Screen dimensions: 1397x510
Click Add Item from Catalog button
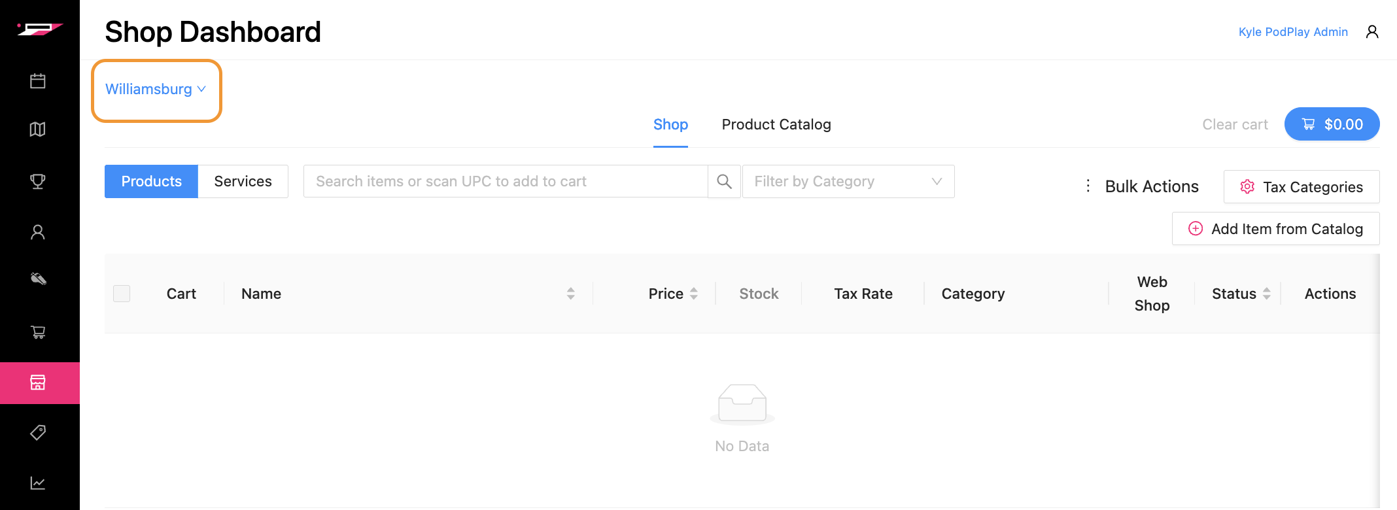(1275, 229)
